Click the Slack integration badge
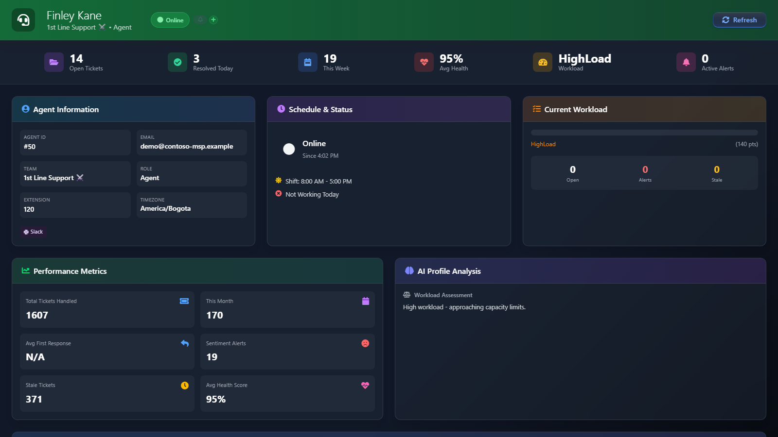Viewport: 778px width, 437px height. [x=34, y=232]
